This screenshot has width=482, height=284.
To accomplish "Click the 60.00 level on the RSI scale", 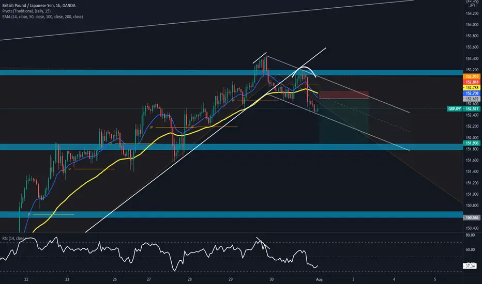I will pos(470,249).
